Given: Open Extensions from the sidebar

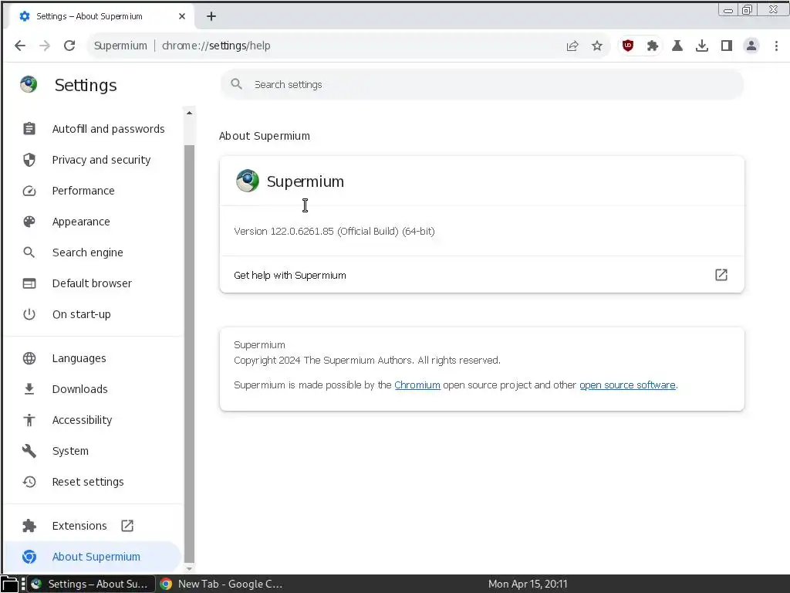Looking at the screenshot, I should [x=93, y=525].
